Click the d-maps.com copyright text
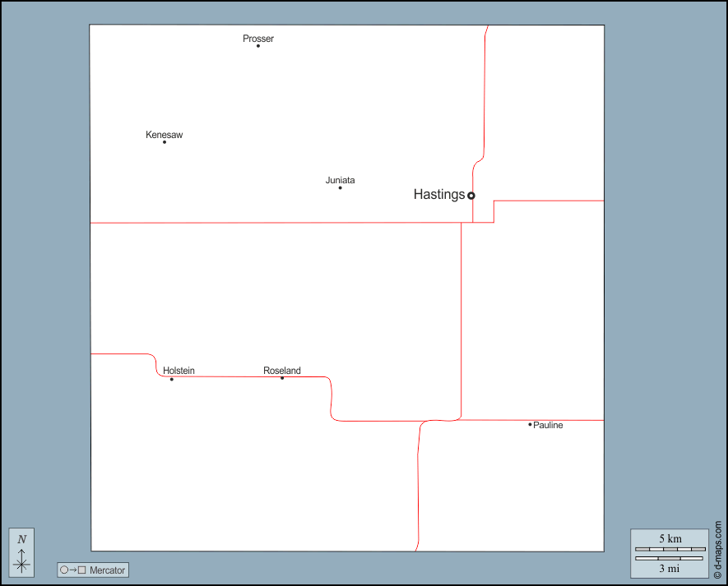Viewport: 728px width, 586px height. (718, 550)
